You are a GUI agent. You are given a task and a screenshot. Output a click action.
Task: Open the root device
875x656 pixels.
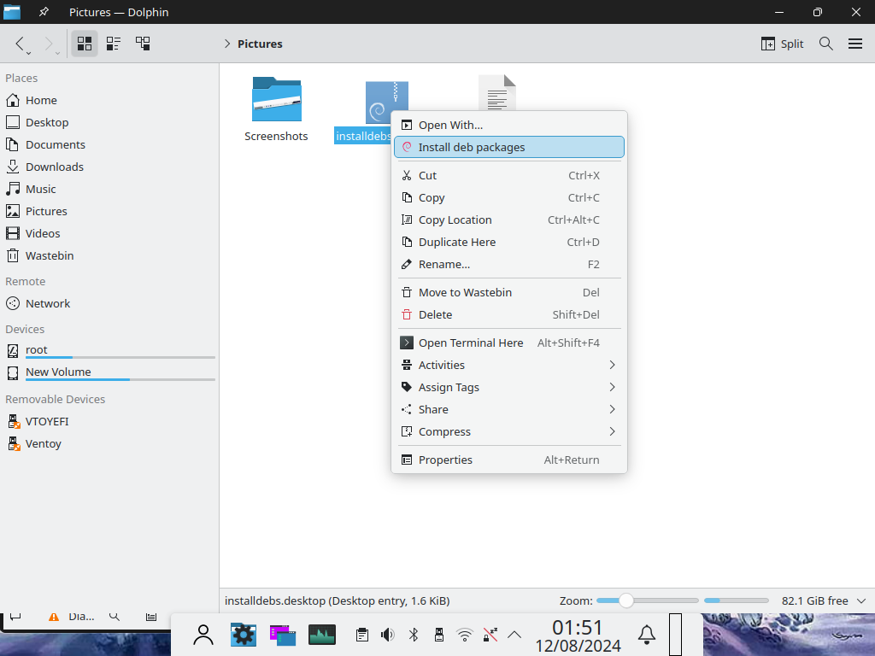pyautogui.click(x=109, y=350)
